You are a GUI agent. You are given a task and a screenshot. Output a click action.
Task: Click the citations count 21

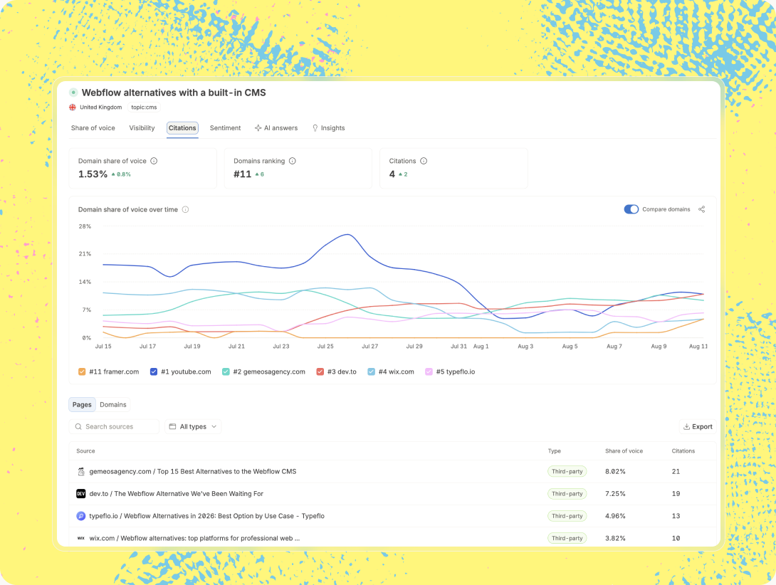click(676, 472)
